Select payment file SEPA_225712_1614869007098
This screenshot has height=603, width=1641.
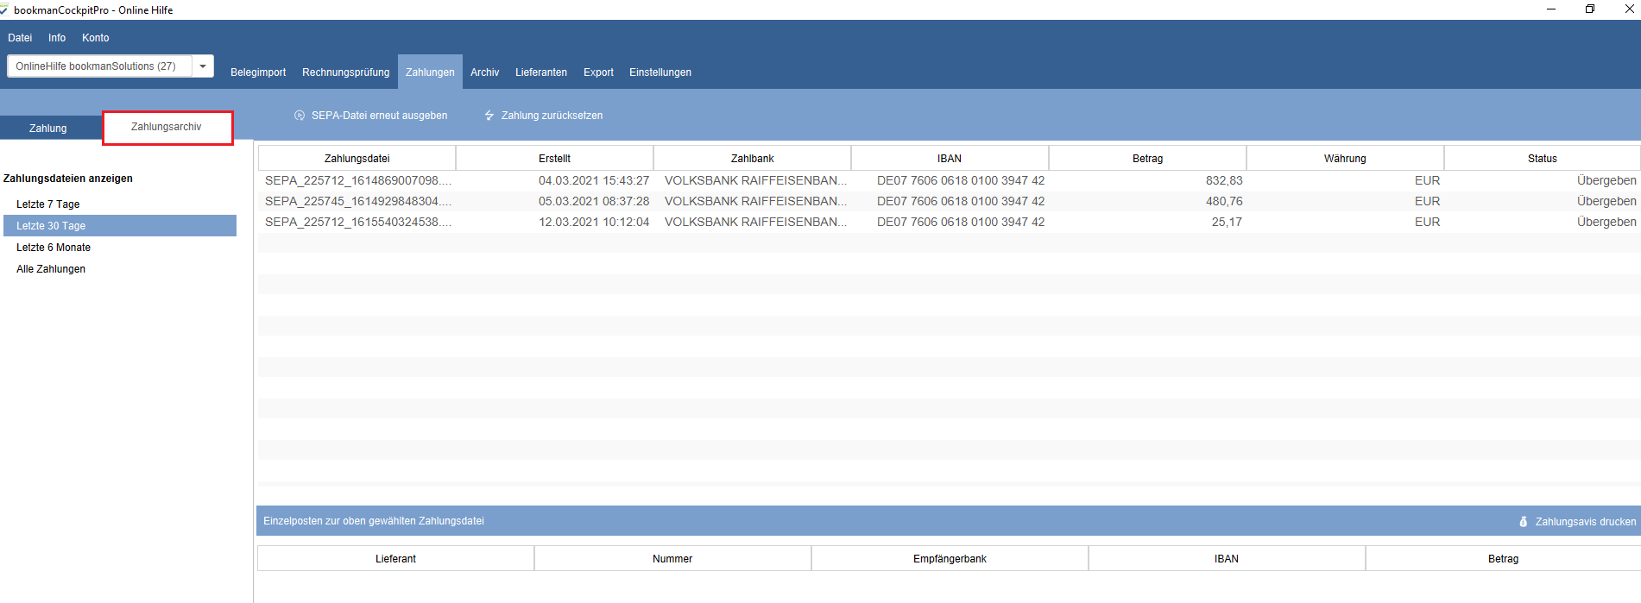pos(358,181)
